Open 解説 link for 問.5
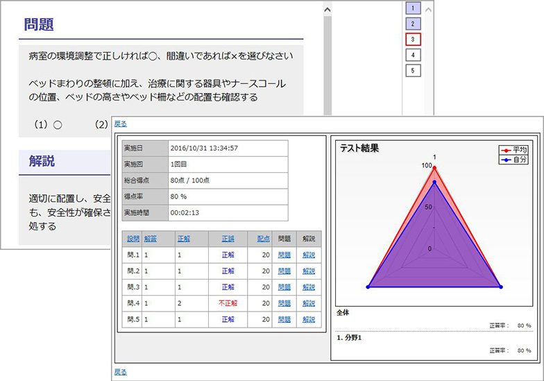The width and height of the screenshot is (544, 381). pyautogui.click(x=309, y=319)
